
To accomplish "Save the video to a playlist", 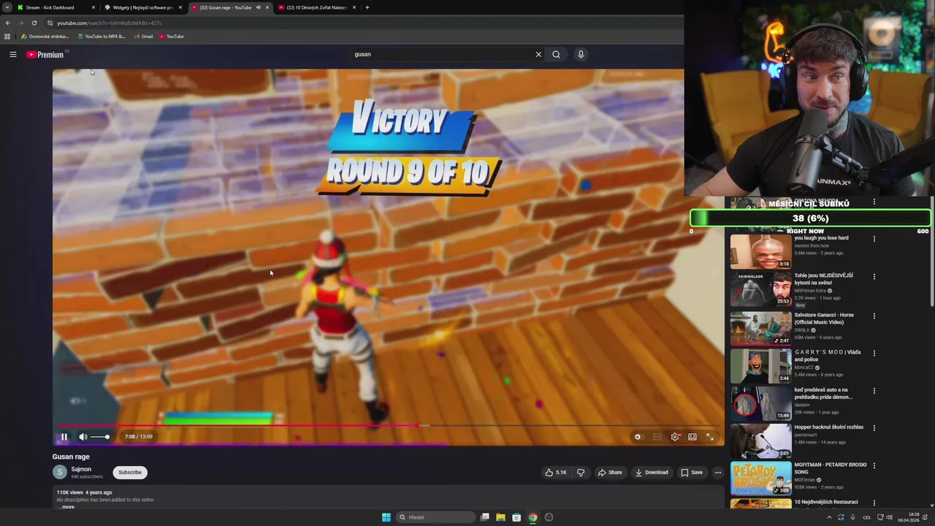I will tap(692, 472).
